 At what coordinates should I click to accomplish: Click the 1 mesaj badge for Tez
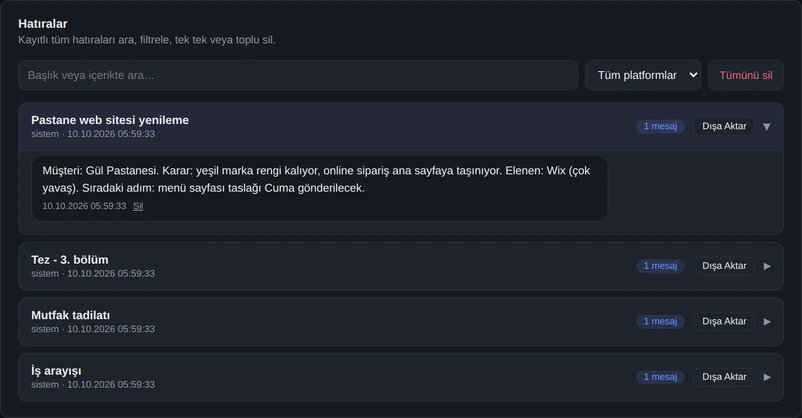(x=660, y=266)
